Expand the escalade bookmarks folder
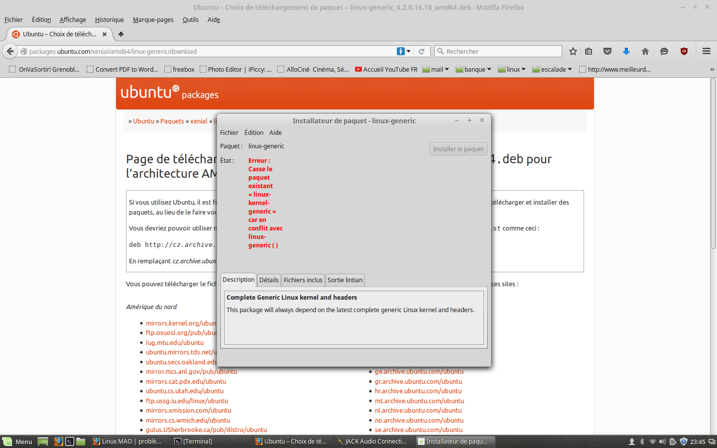The height and width of the screenshot is (448, 717). tap(552, 69)
